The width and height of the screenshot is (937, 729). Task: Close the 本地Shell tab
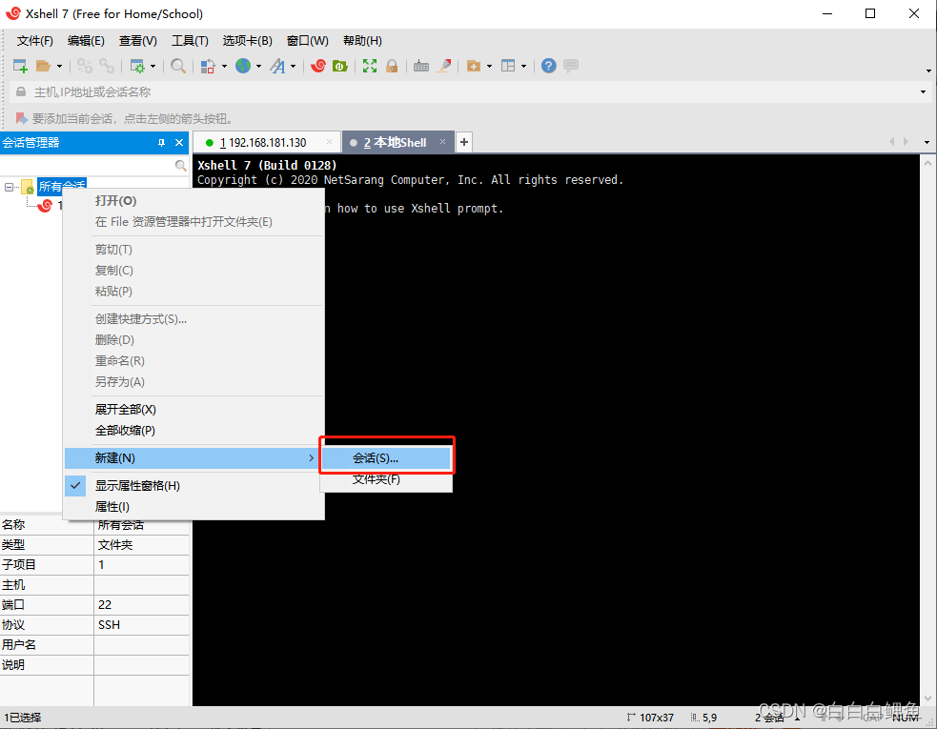(443, 142)
